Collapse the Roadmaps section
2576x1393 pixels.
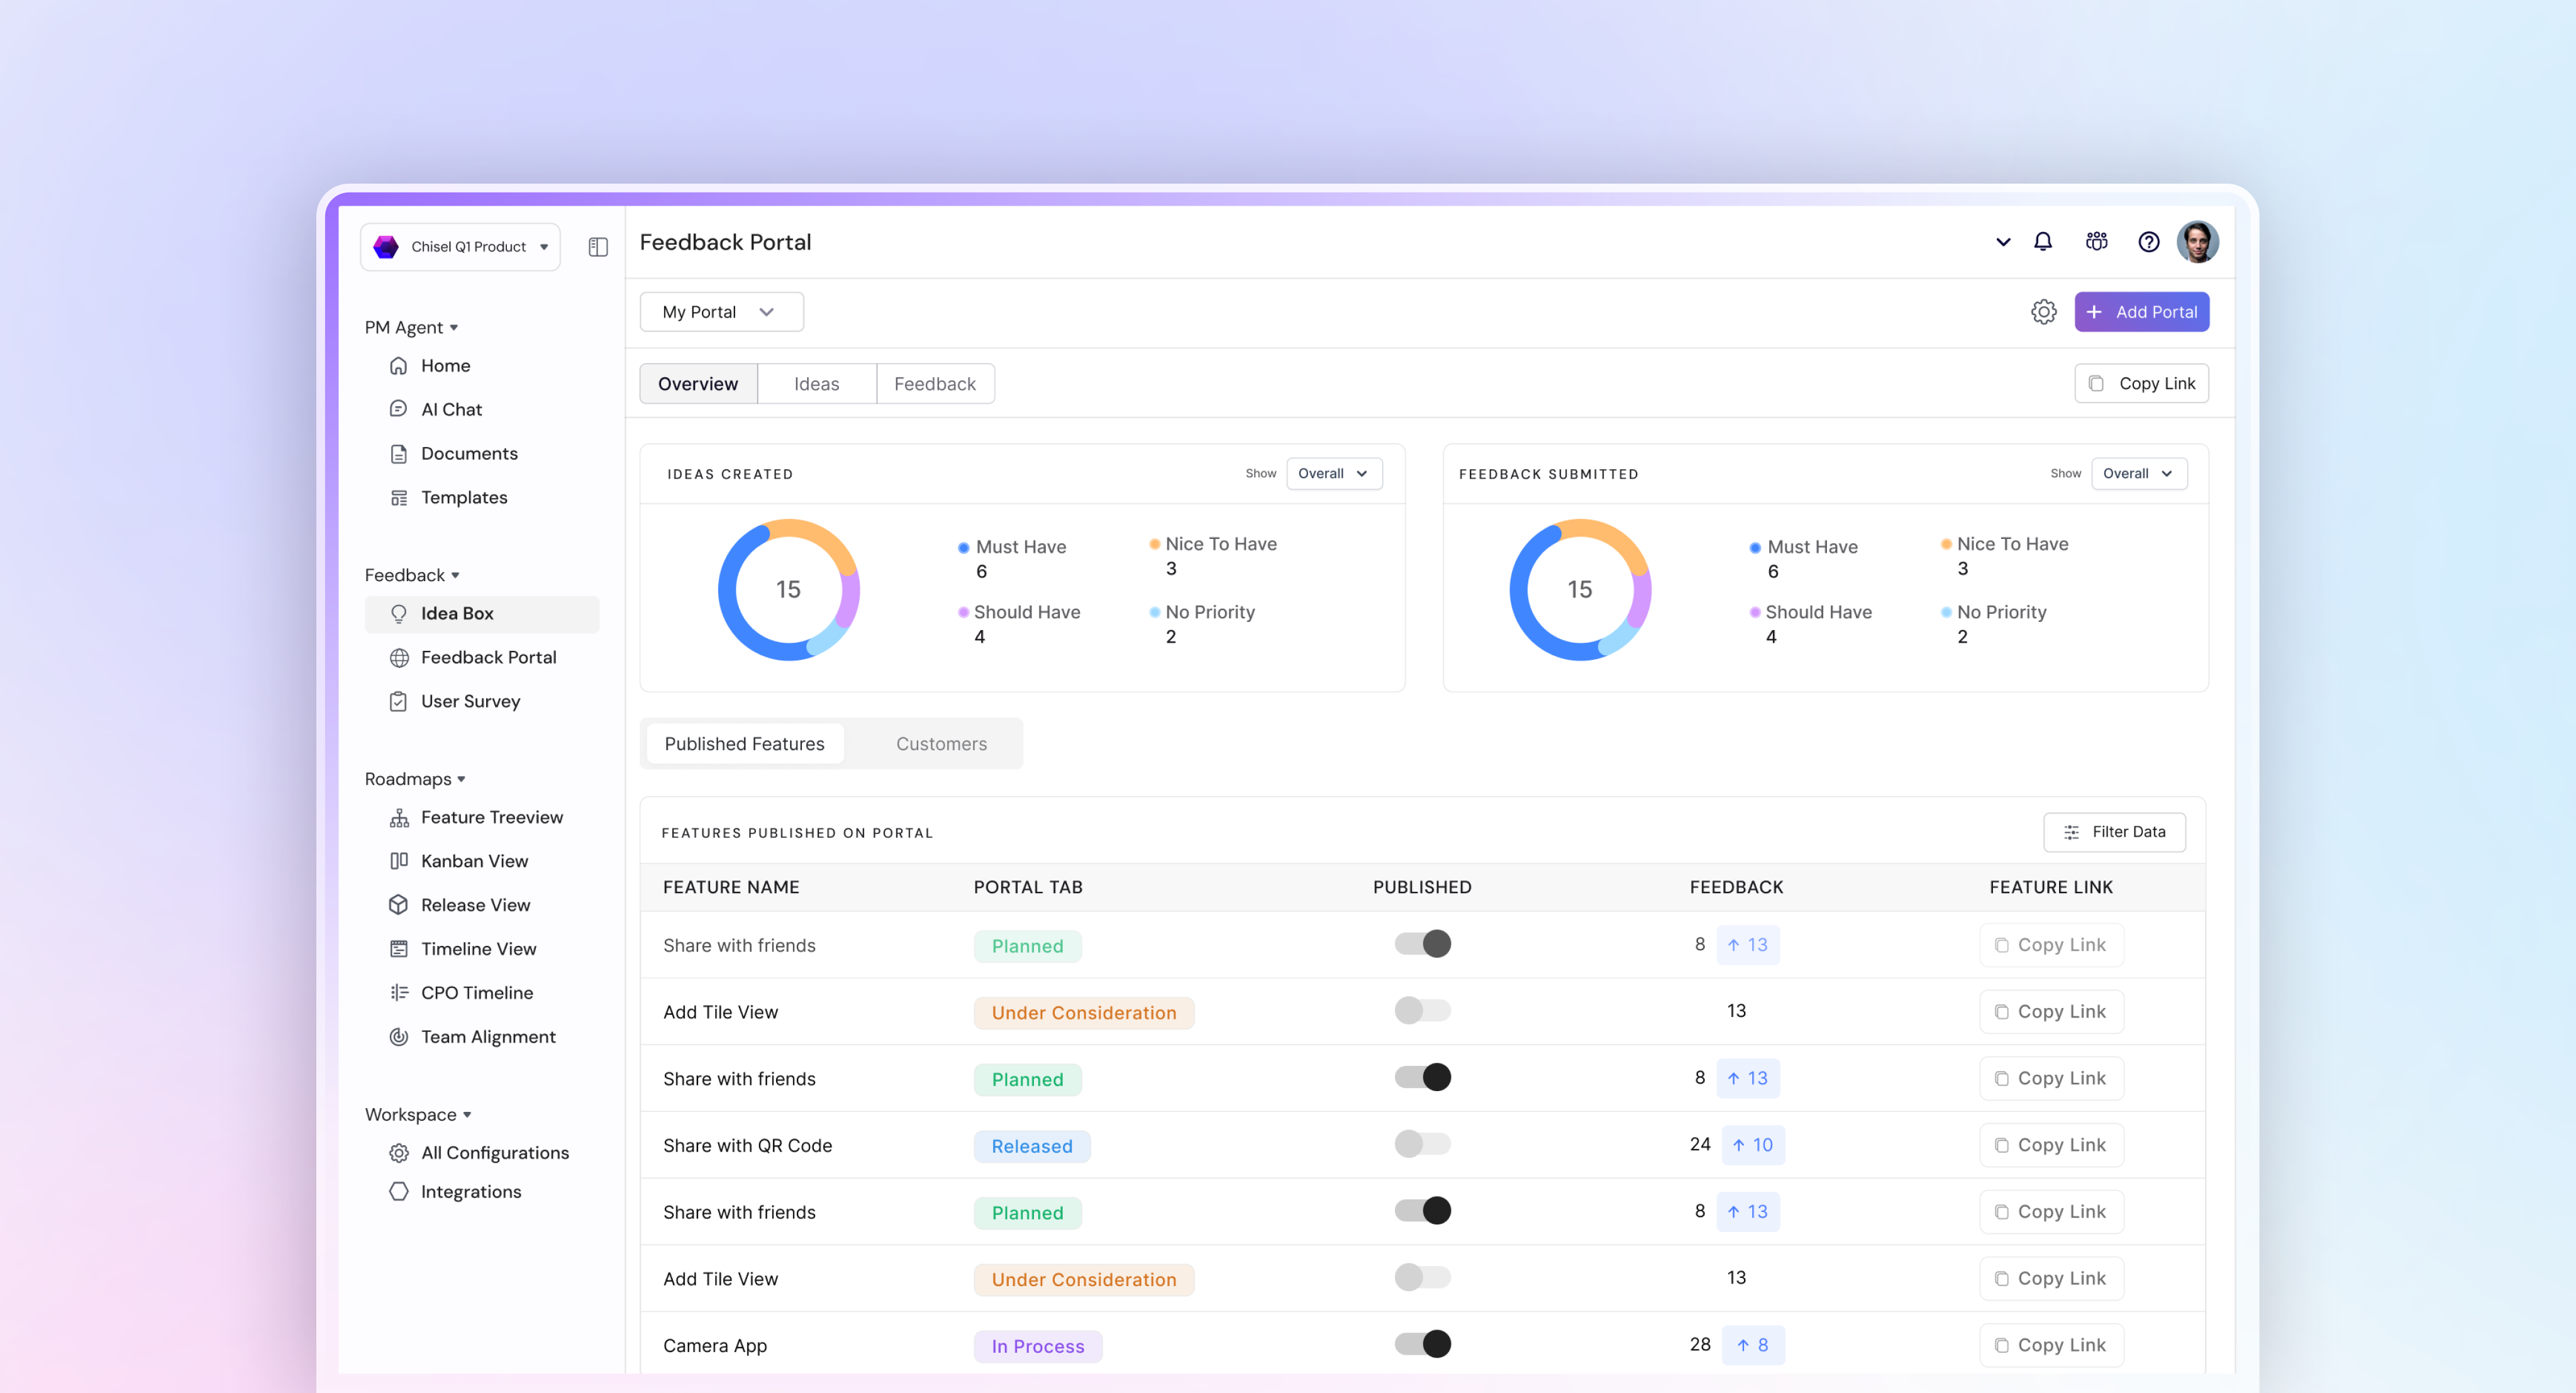tap(415, 779)
